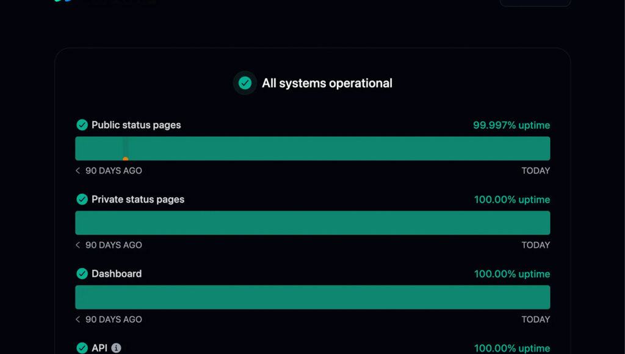Select the Dashboard component label

117,273
